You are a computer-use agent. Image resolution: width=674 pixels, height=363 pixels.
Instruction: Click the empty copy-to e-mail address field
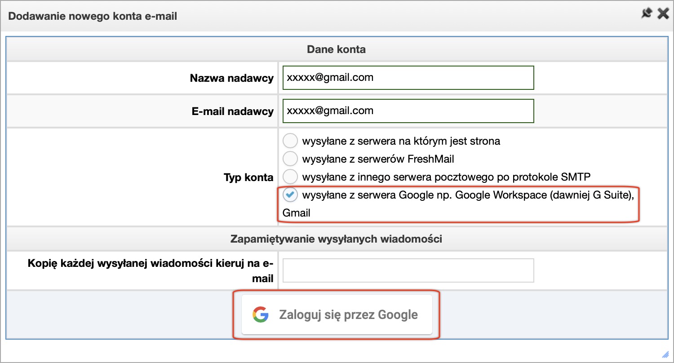point(408,270)
